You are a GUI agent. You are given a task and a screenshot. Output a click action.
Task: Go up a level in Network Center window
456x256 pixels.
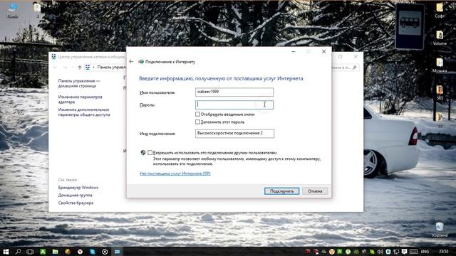pos(80,68)
